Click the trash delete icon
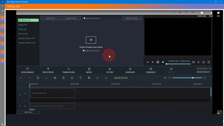This screenshot has width=224, height=126. 63,78
